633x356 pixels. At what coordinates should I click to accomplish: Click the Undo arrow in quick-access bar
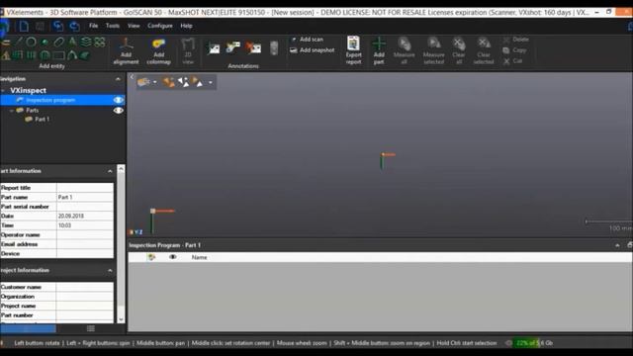(x=58, y=27)
